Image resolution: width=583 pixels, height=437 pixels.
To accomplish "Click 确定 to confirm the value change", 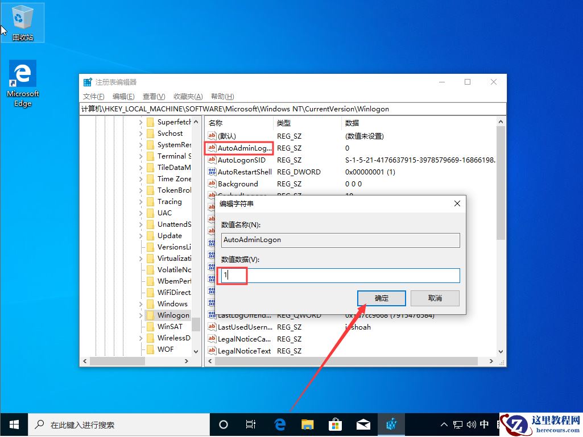I will pos(381,298).
